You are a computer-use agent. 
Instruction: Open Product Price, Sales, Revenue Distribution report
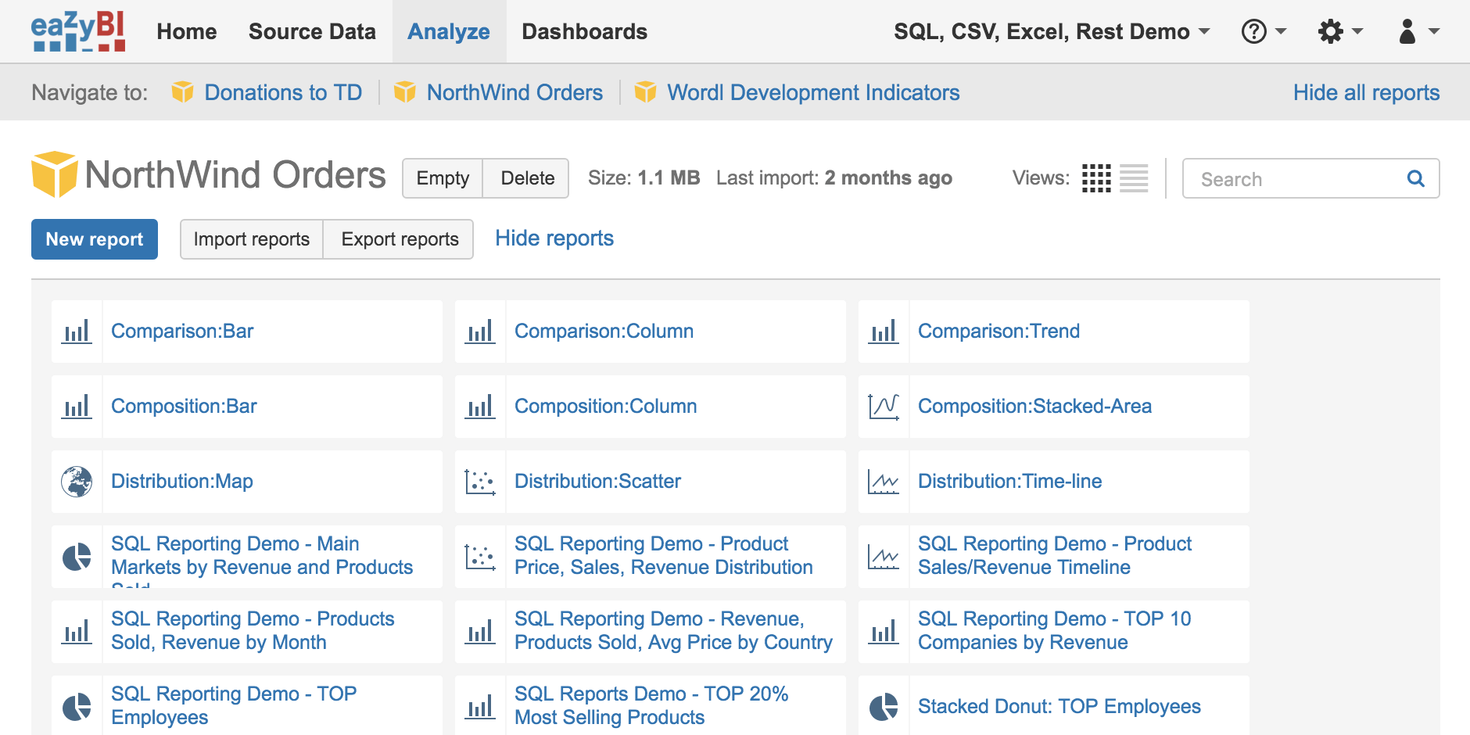pos(663,555)
